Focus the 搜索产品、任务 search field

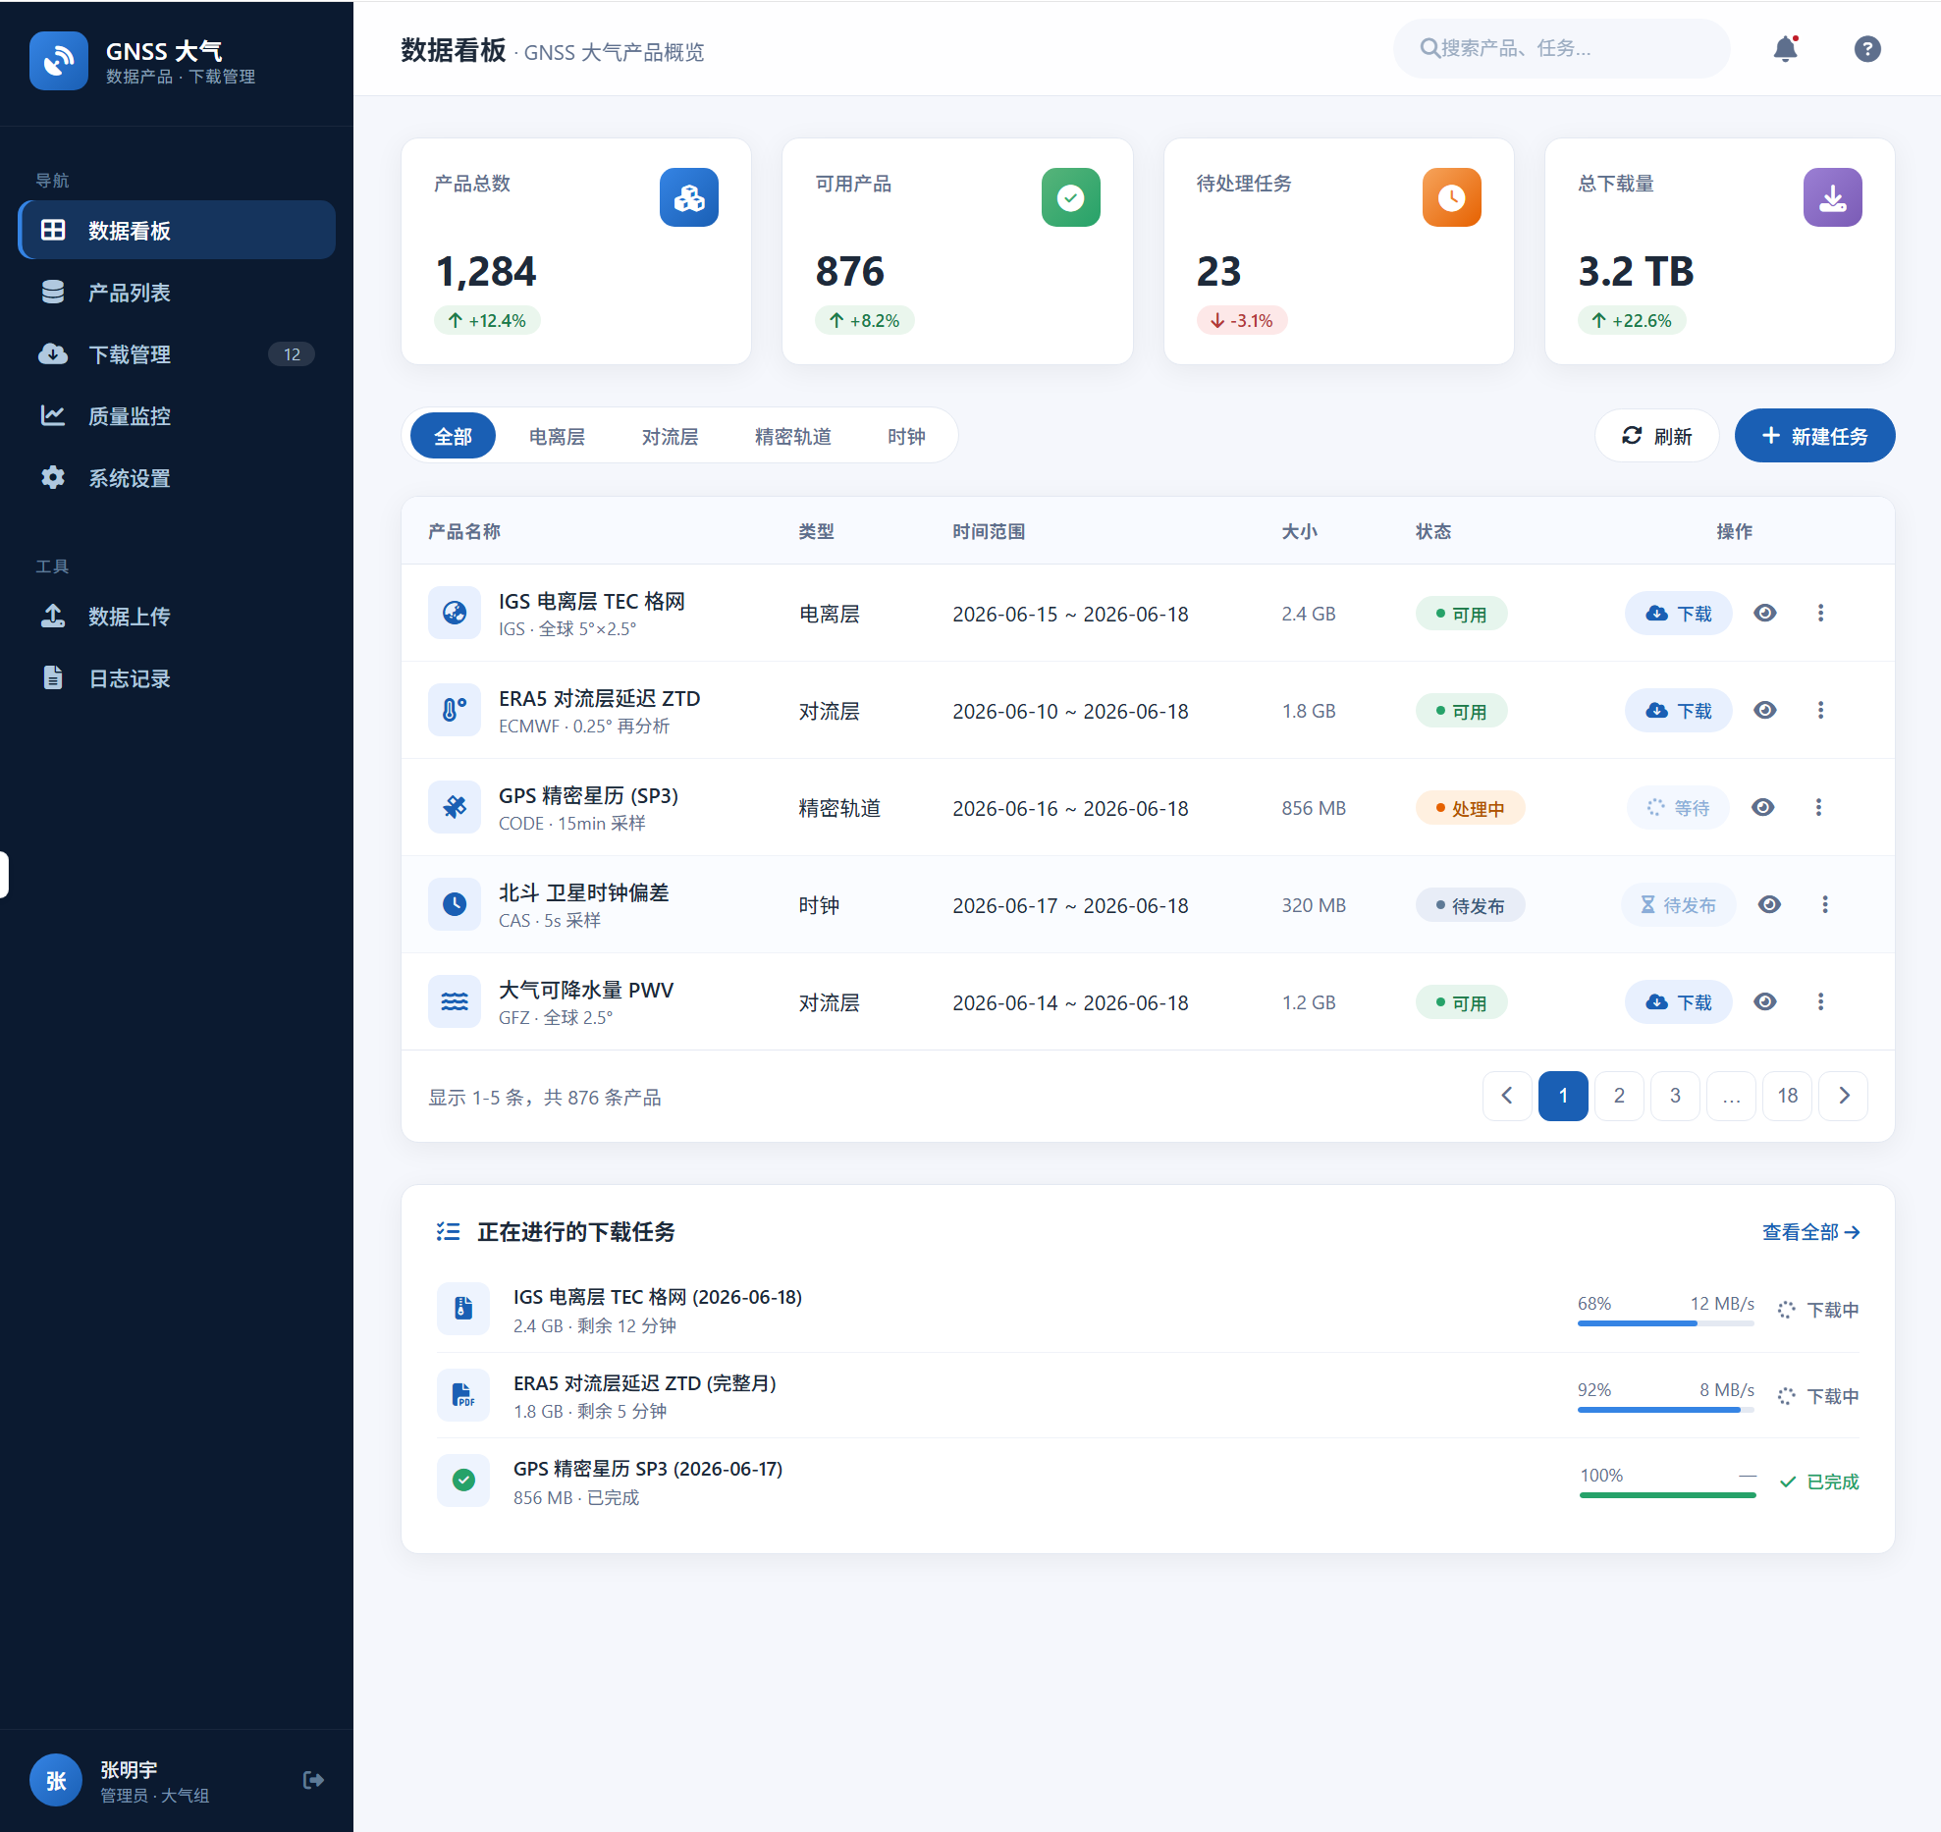[x=1561, y=49]
